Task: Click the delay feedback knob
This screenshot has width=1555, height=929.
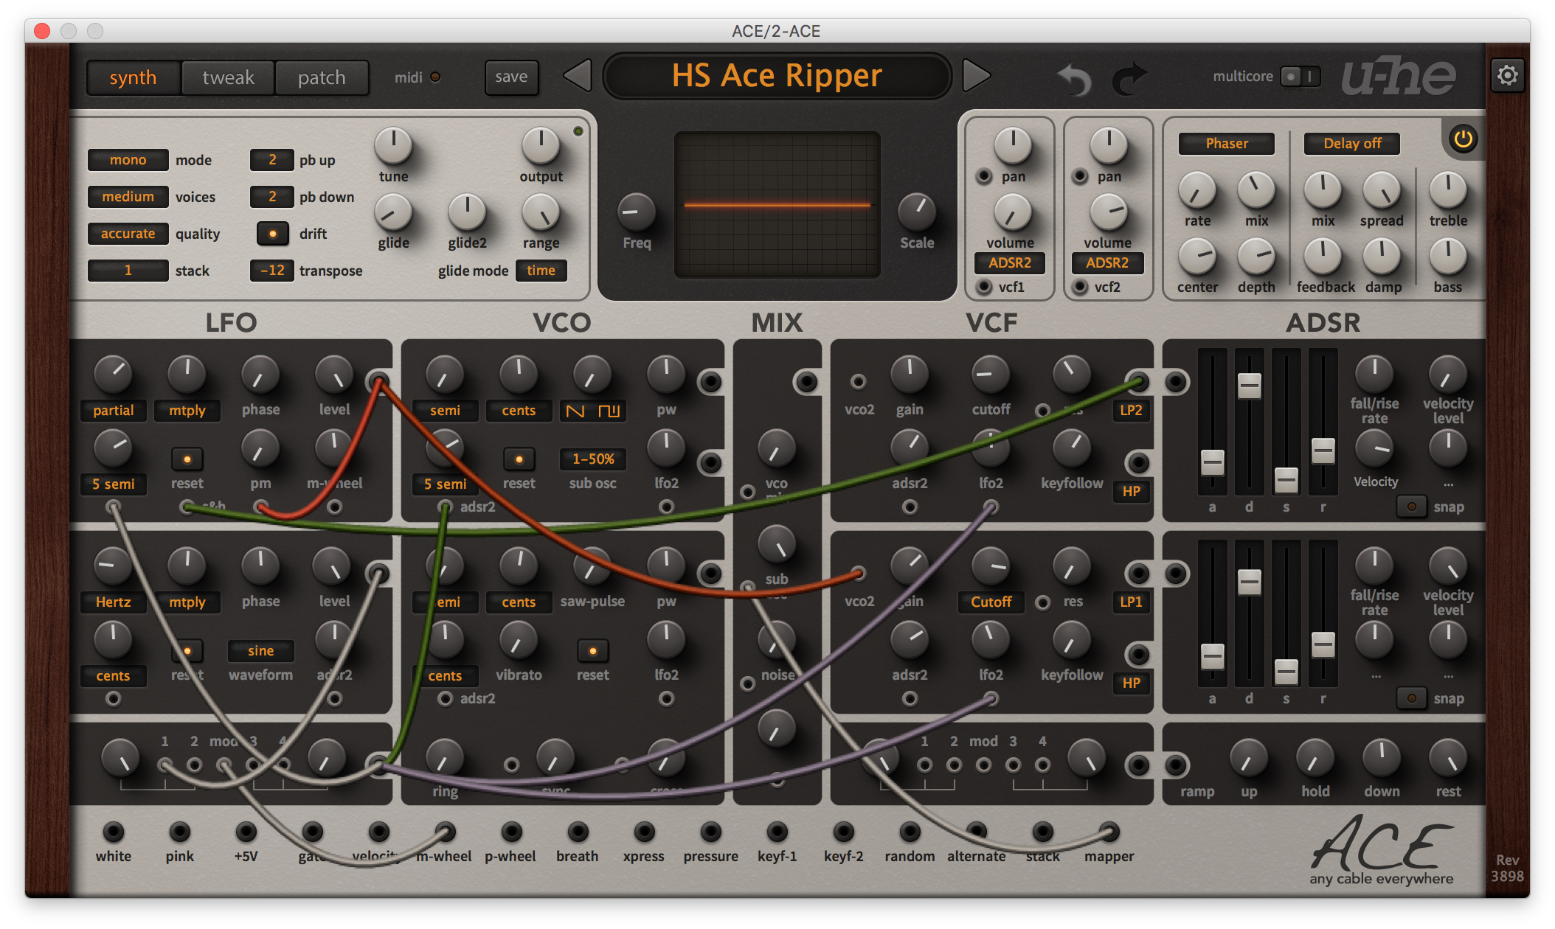Action: pos(1323,257)
